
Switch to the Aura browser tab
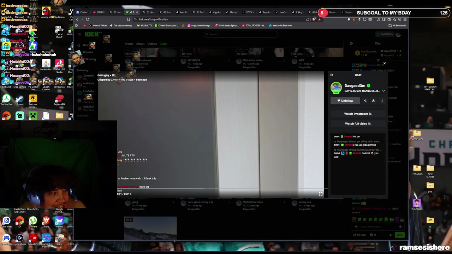coord(182,12)
